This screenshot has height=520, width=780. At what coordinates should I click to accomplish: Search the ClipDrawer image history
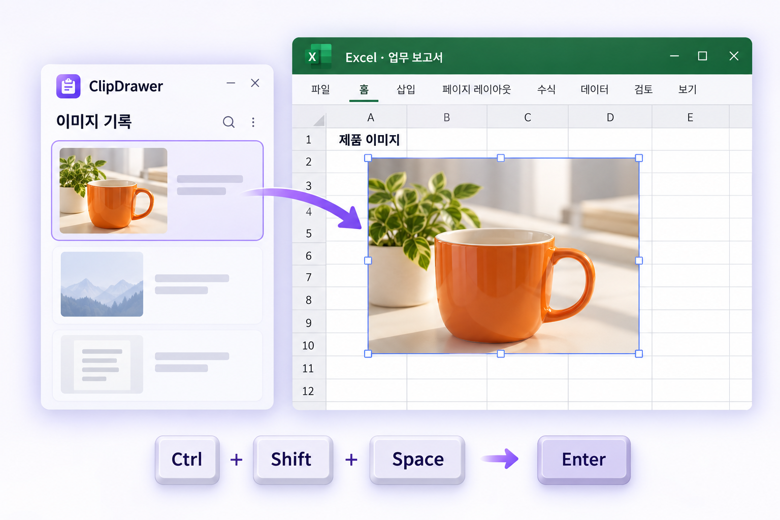click(229, 122)
